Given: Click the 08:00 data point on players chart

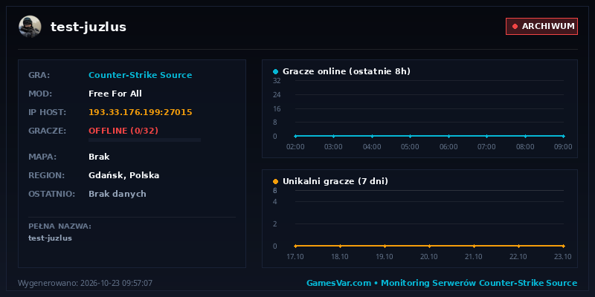Looking at the screenshot, I should coord(525,136).
